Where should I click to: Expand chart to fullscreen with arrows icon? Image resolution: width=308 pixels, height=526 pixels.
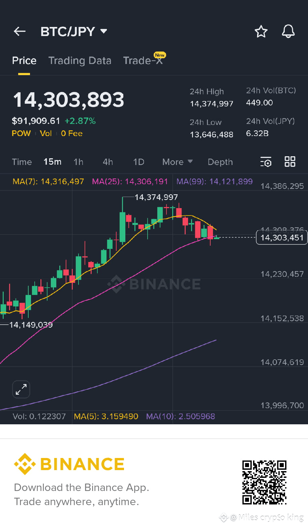(x=21, y=390)
